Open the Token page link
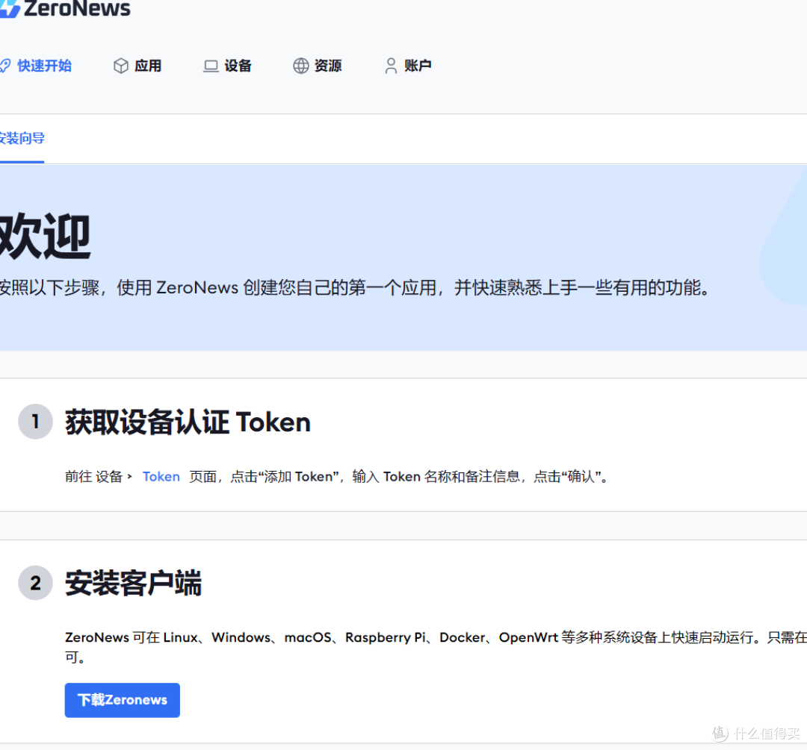 click(x=161, y=476)
